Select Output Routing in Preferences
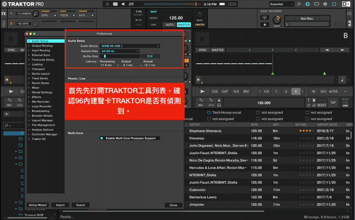Image resolution: width=355 pixels, height=220 pixels. [x=42, y=46]
